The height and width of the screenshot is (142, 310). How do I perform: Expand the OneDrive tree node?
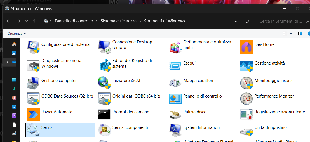coord(7,62)
